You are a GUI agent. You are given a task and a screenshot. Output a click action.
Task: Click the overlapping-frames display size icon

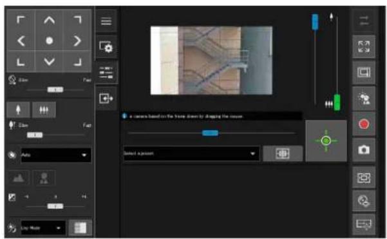point(364,73)
